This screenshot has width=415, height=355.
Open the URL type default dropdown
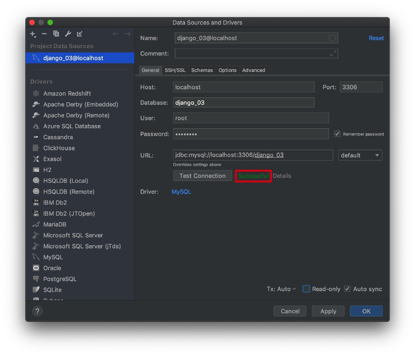point(360,155)
